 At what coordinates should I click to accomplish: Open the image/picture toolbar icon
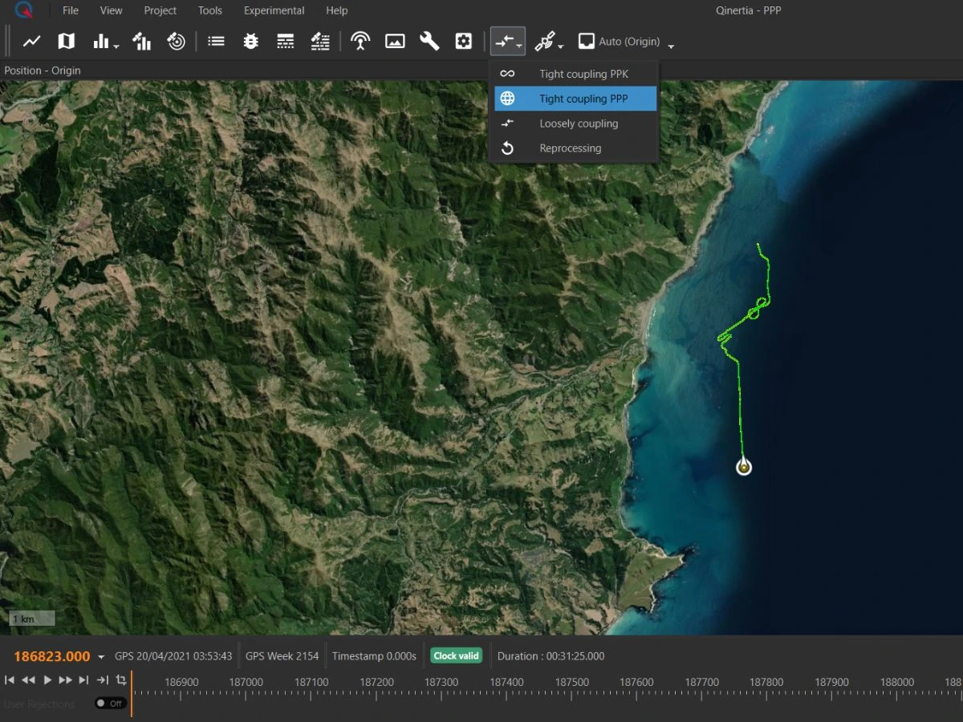tap(395, 41)
